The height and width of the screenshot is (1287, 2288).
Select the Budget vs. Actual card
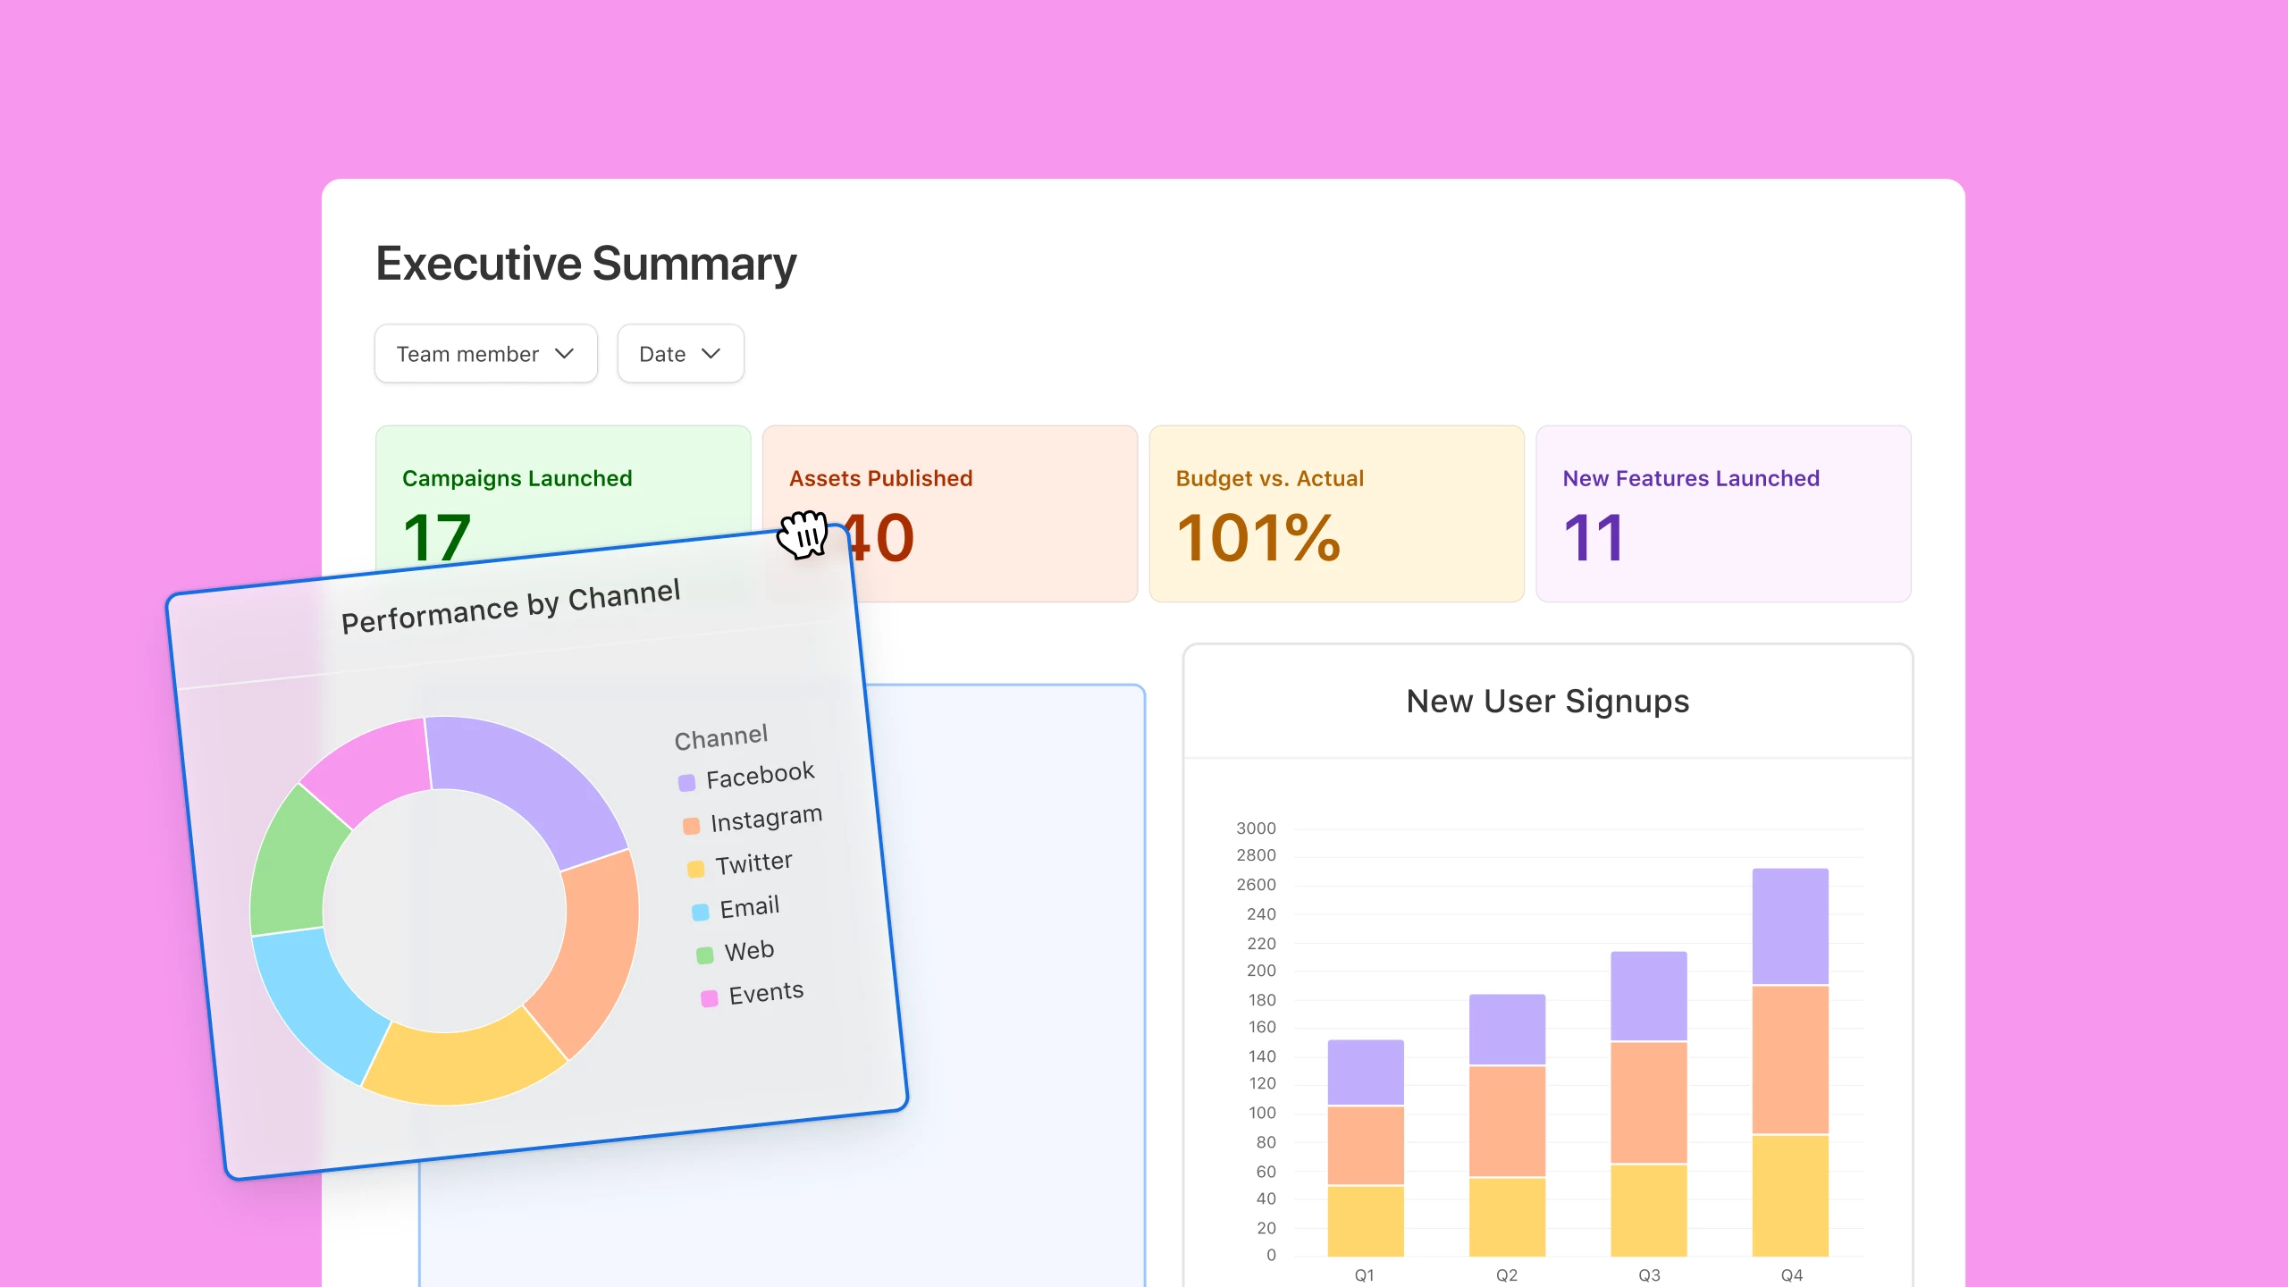[x=1336, y=514]
